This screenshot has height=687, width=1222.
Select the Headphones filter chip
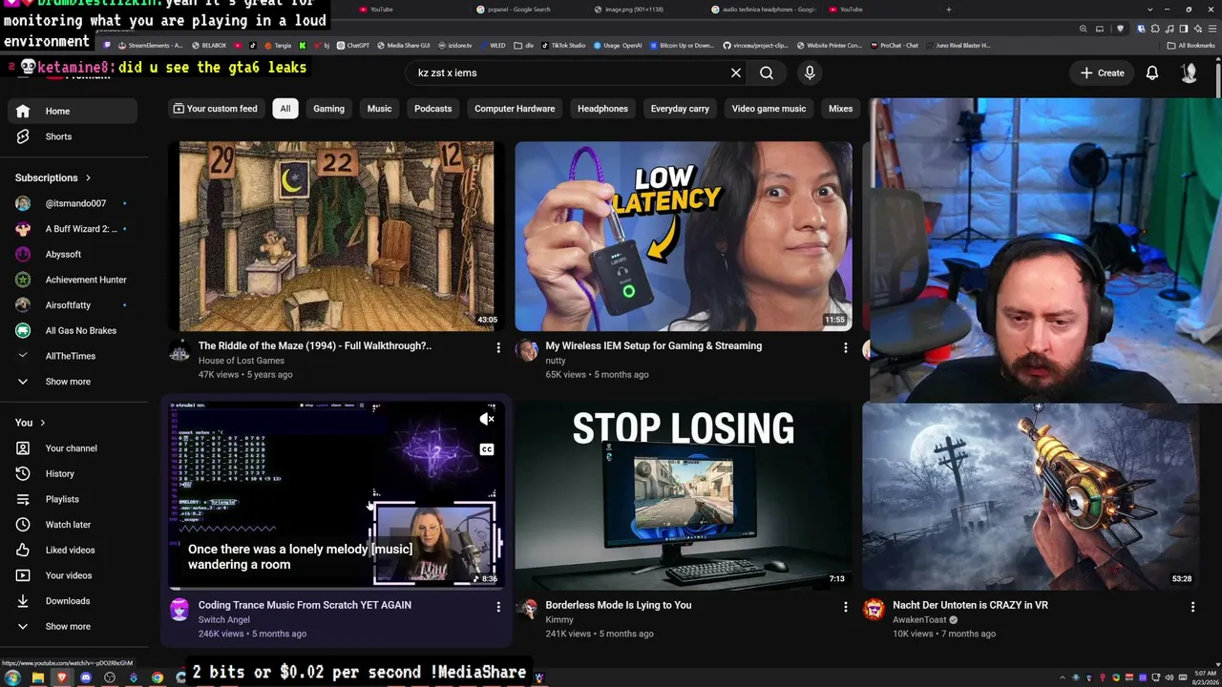coord(602,109)
